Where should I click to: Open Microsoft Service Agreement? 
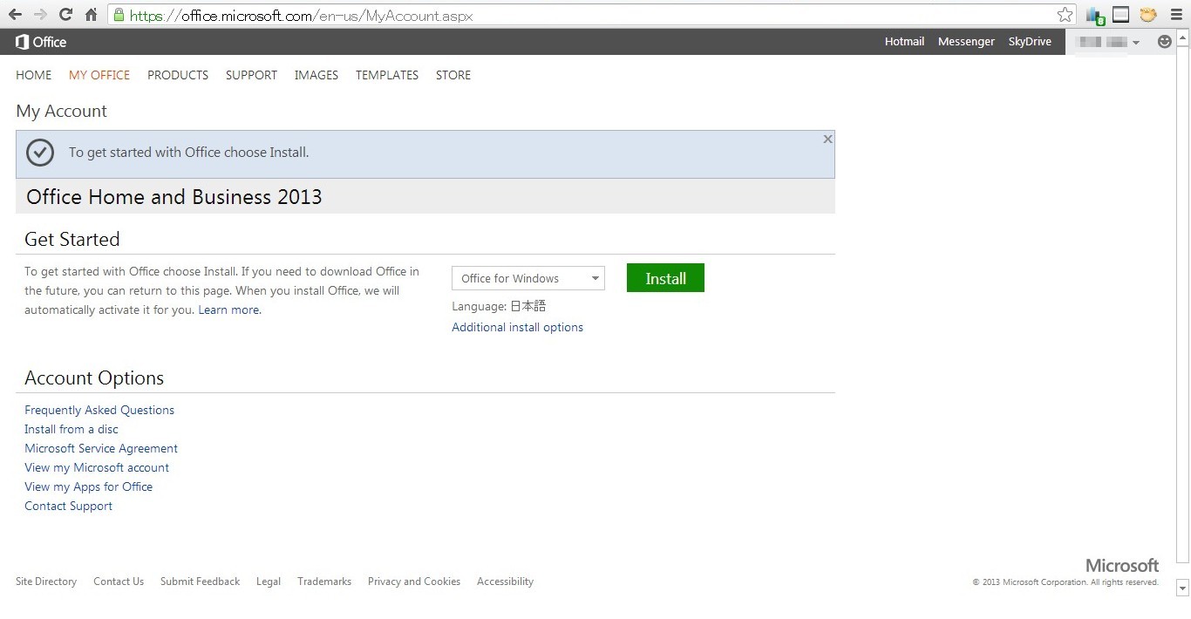pos(101,448)
